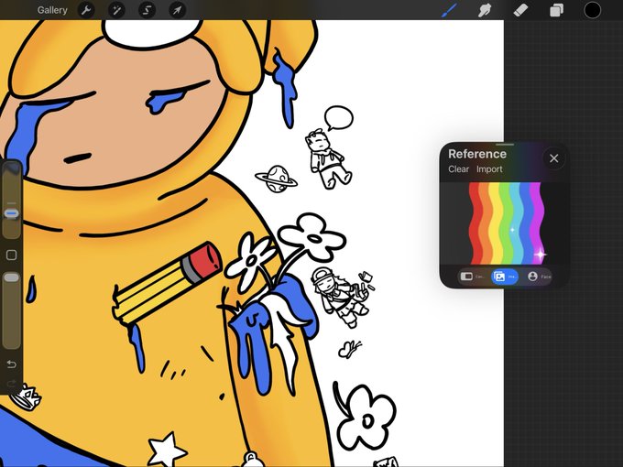The width and height of the screenshot is (623, 467).
Task: Redo the last undone stroke
Action: 12,383
